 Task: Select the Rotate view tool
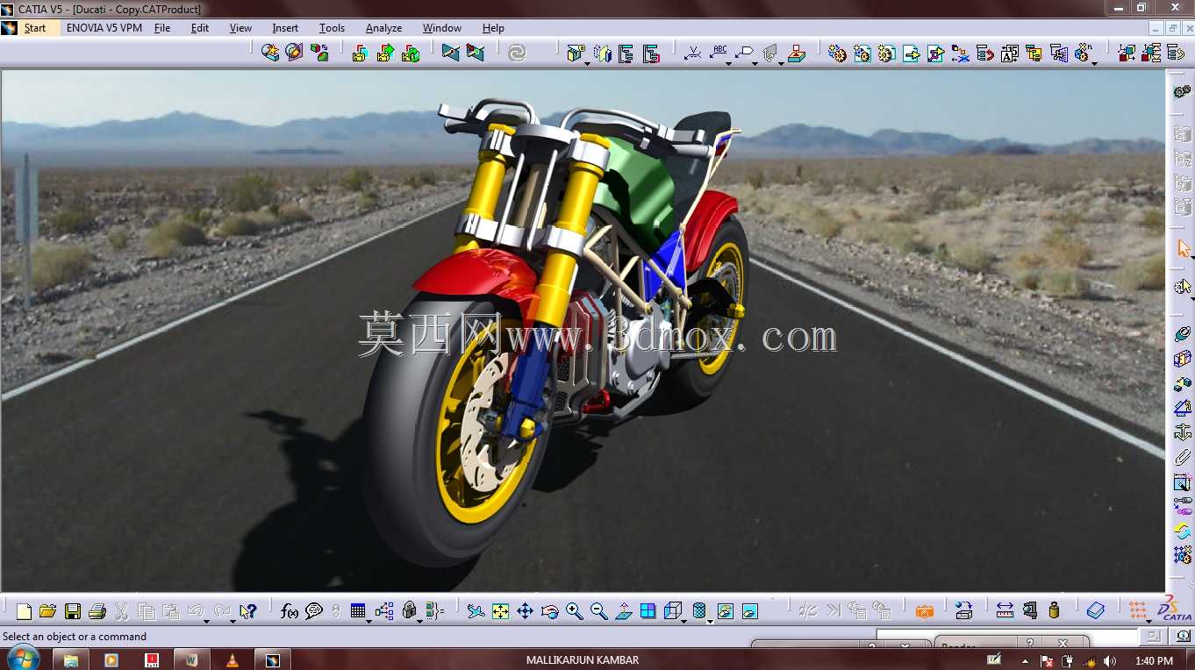[550, 611]
